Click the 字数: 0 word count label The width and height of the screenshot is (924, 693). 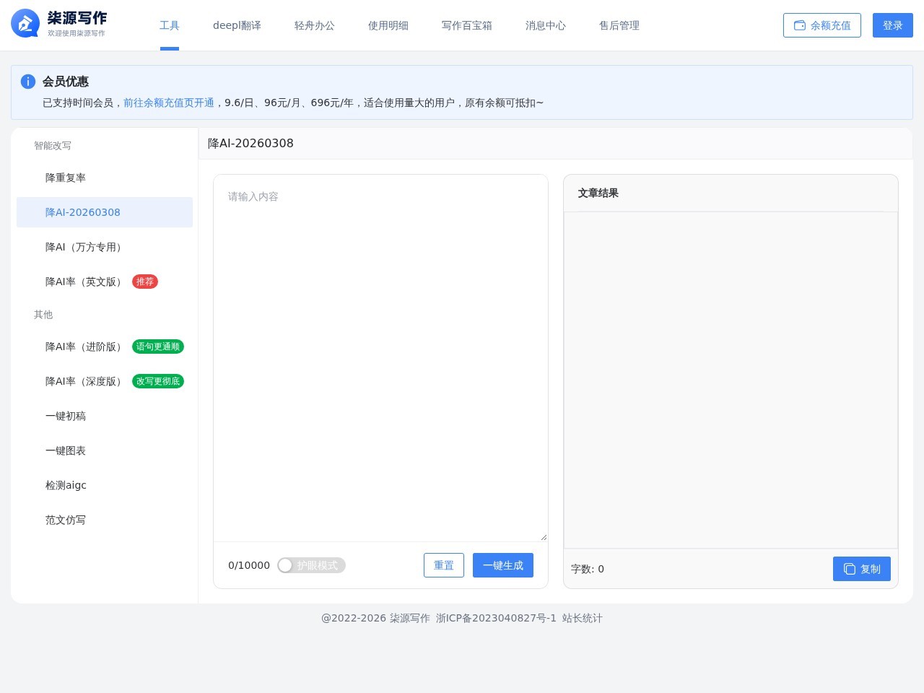pyautogui.click(x=588, y=569)
